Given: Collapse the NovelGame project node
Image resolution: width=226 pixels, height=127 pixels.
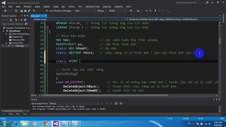Looking at the screenshot, I should [4, 31].
